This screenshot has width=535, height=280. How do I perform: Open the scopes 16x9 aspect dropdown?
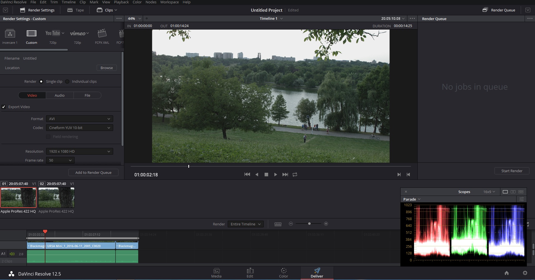[x=489, y=192]
